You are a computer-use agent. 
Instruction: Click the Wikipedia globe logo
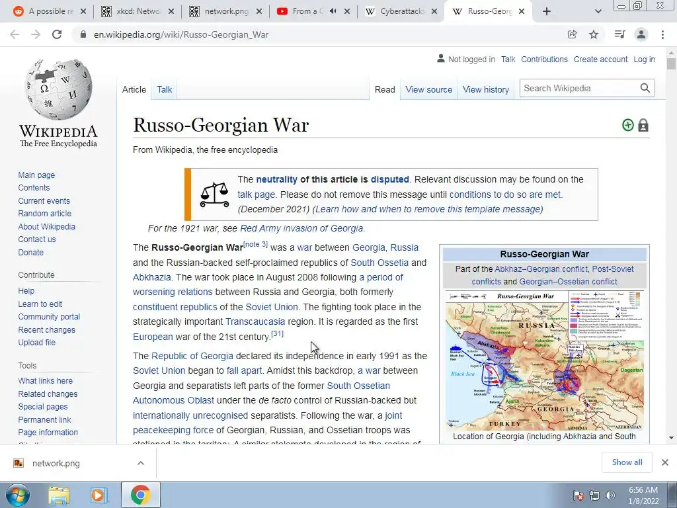58,89
